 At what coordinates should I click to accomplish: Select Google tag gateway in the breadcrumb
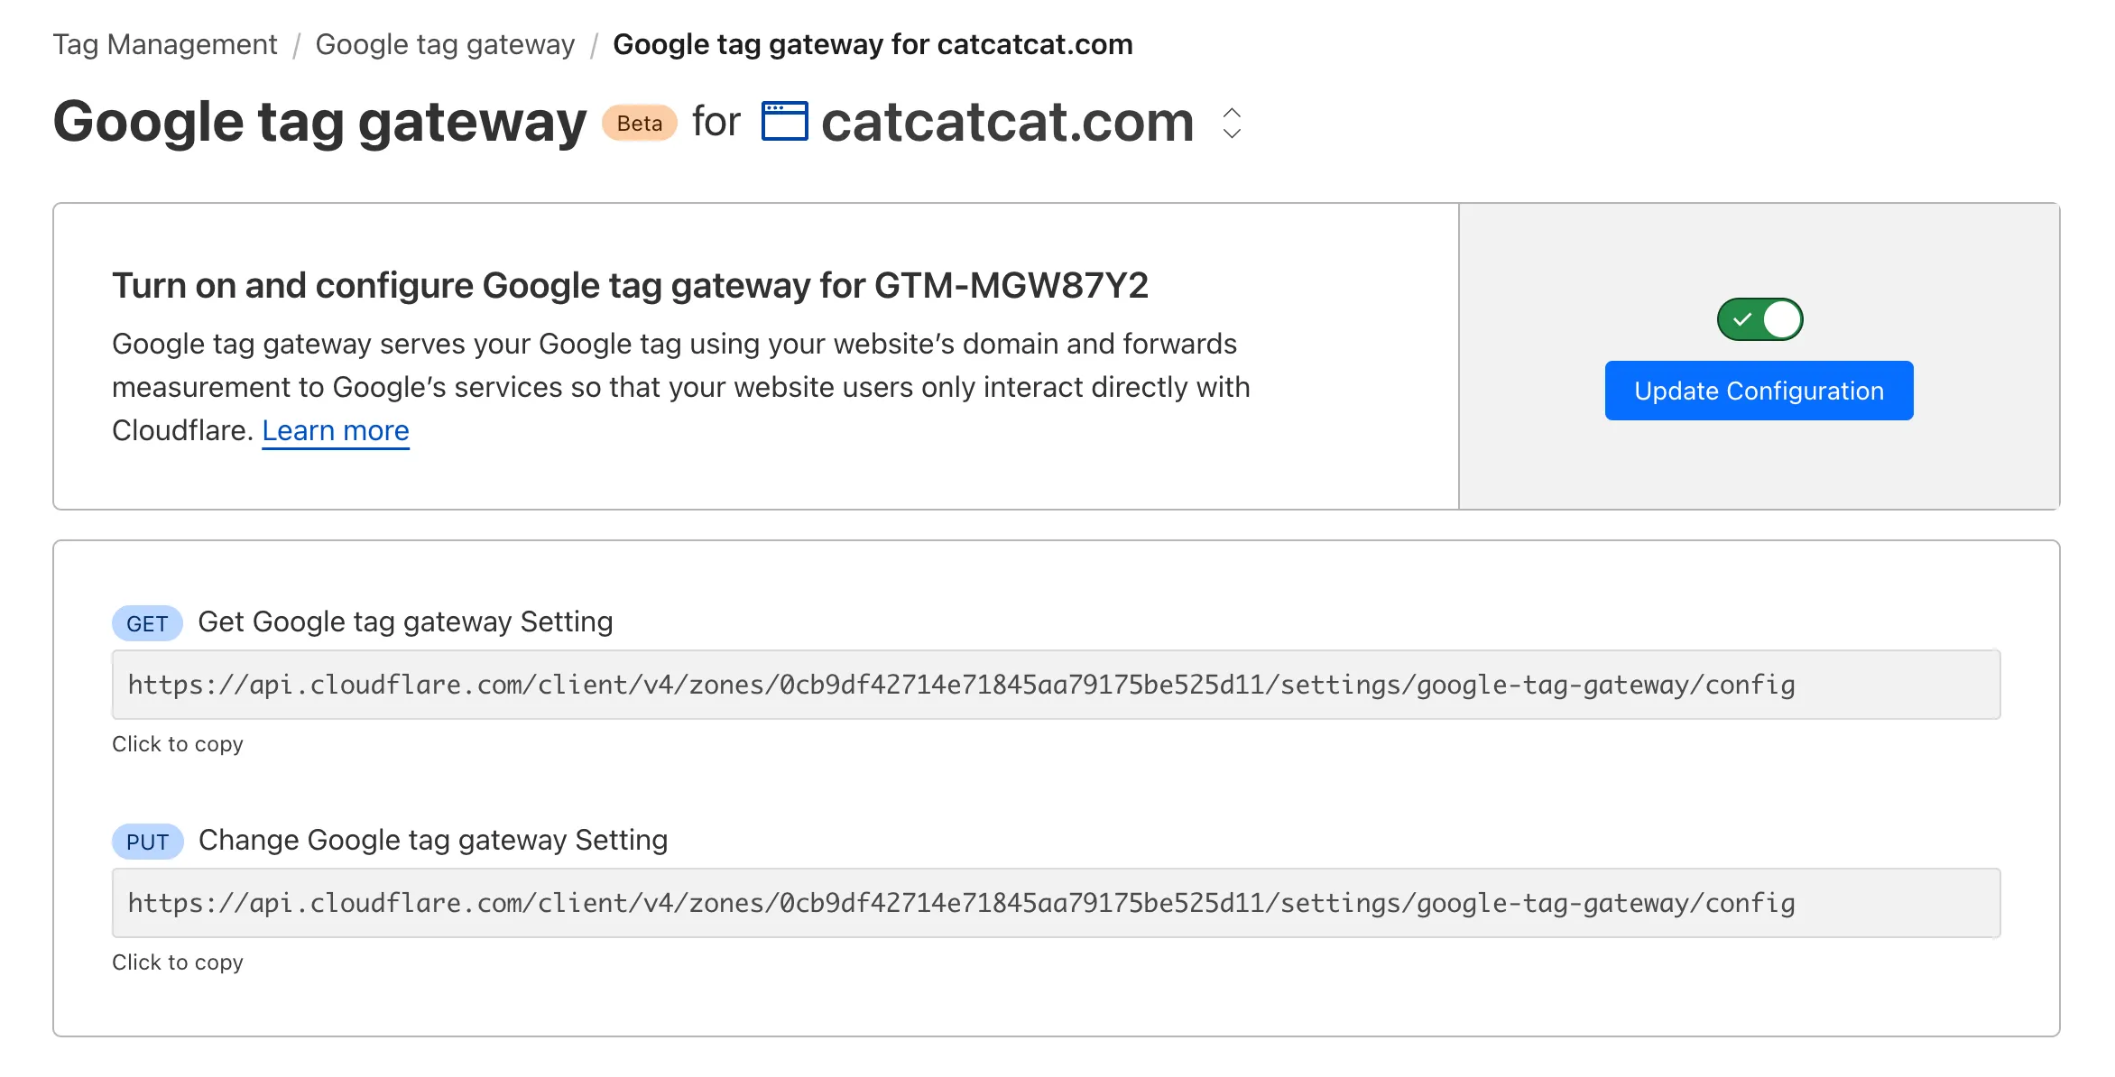444,43
